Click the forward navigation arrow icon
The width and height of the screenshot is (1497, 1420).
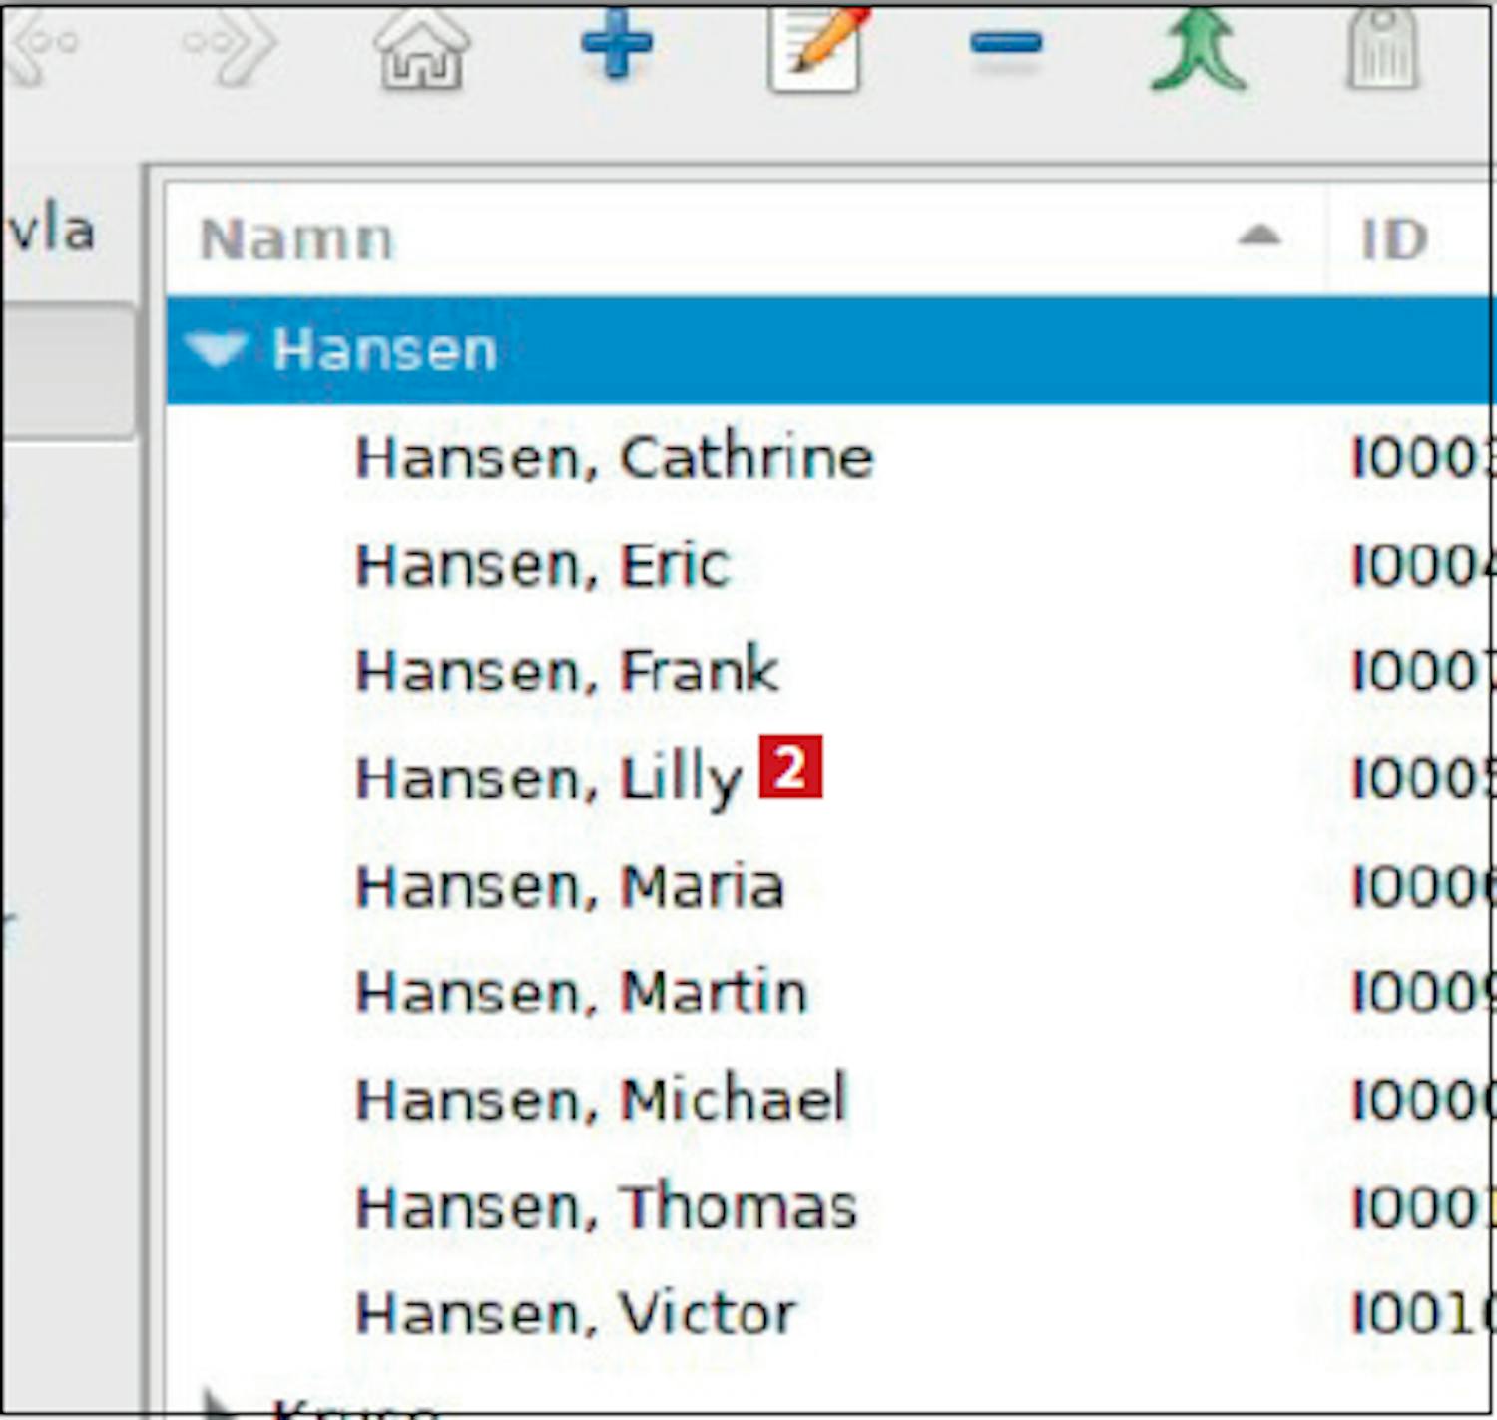coord(232,45)
